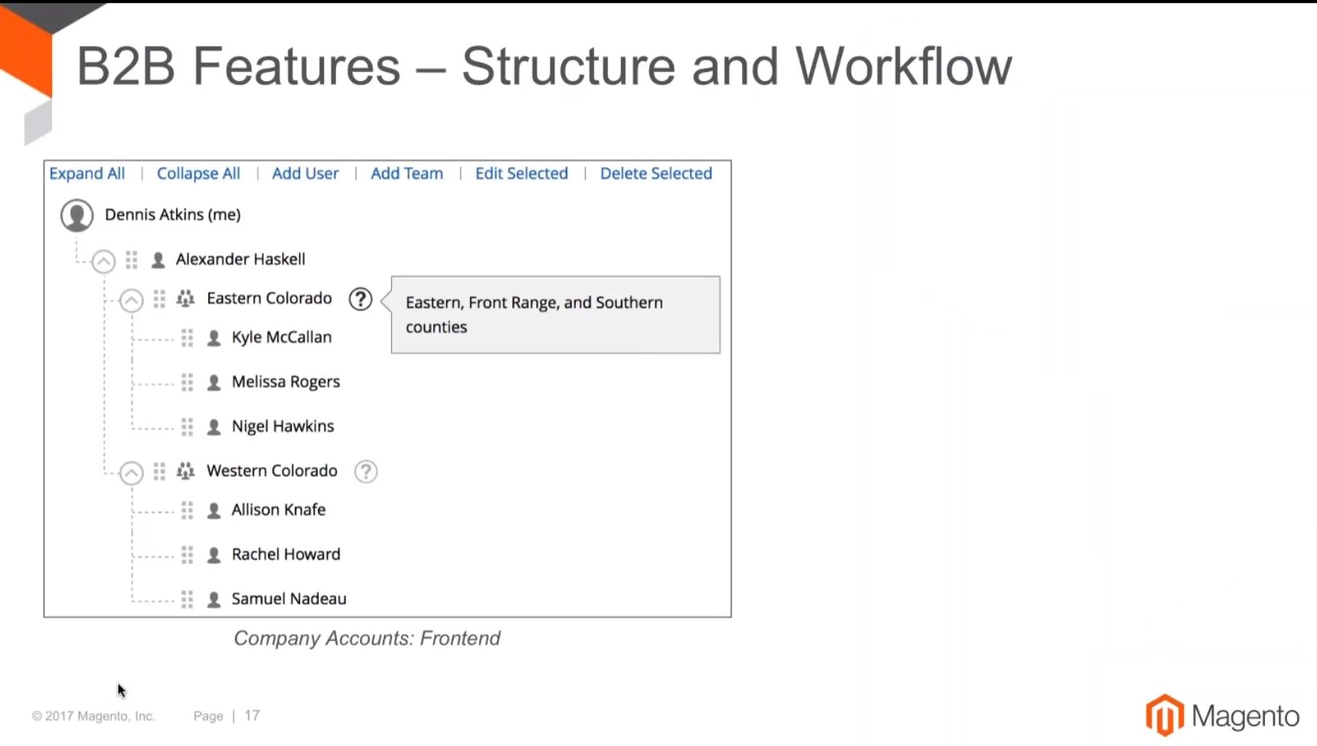Select Rachel Howard in the tree
Image resolution: width=1317 pixels, height=746 pixels.
286,554
